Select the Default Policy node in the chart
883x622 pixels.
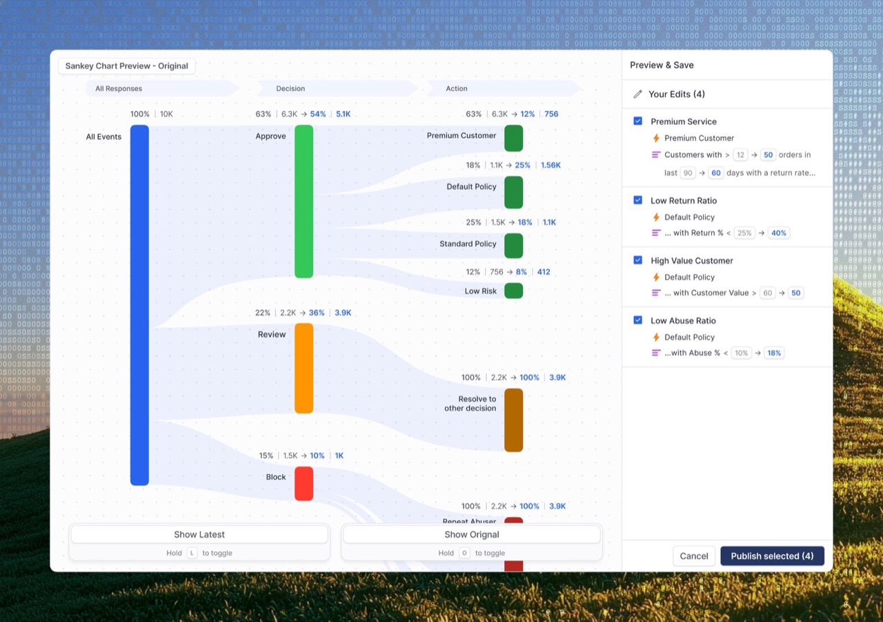point(513,192)
